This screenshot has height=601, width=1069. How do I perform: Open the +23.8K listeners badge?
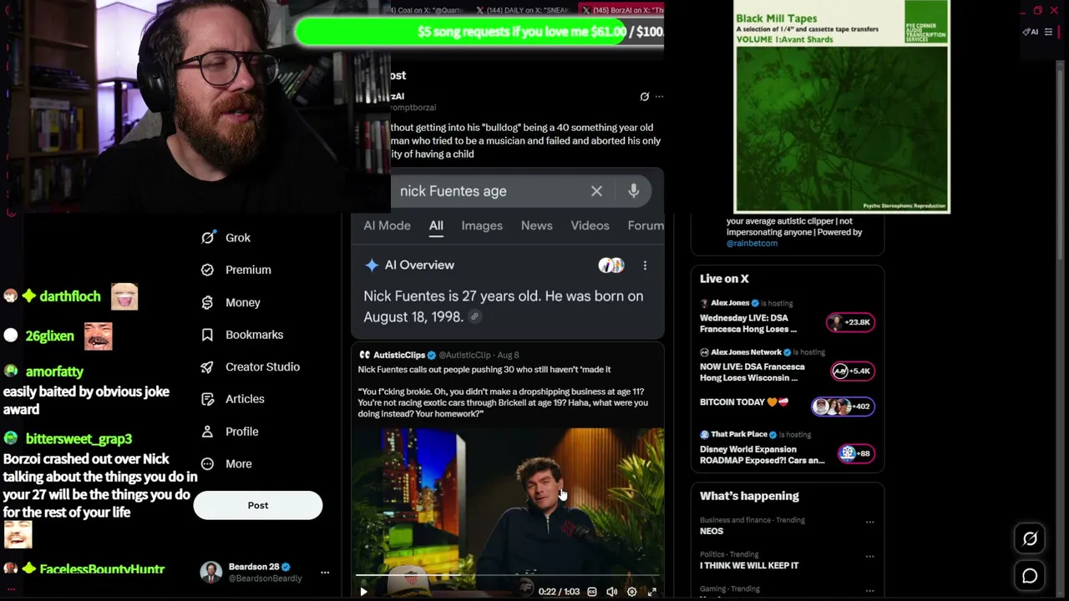click(850, 322)
